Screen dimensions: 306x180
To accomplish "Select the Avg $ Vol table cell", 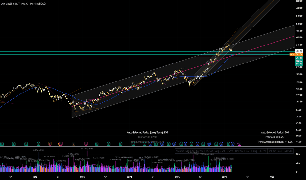I will [224, 151].
